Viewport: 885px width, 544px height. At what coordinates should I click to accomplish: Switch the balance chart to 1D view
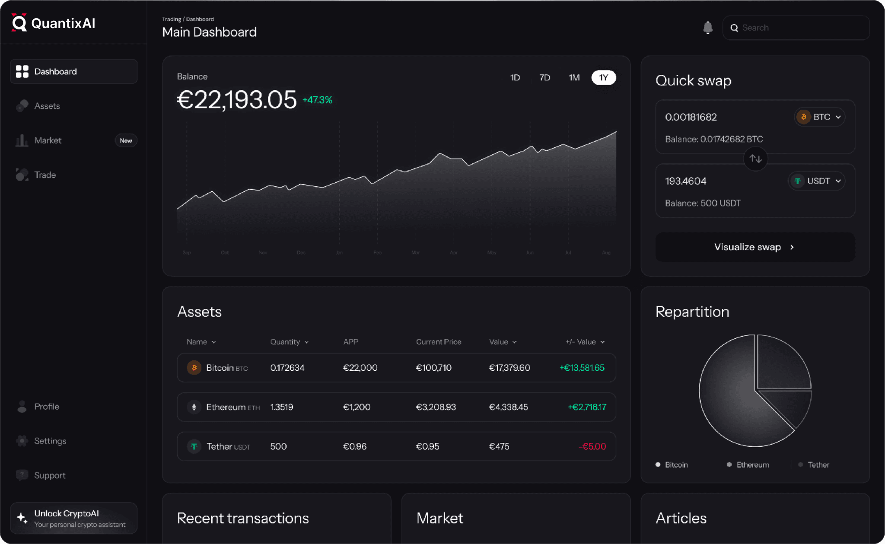click(515, 77)
